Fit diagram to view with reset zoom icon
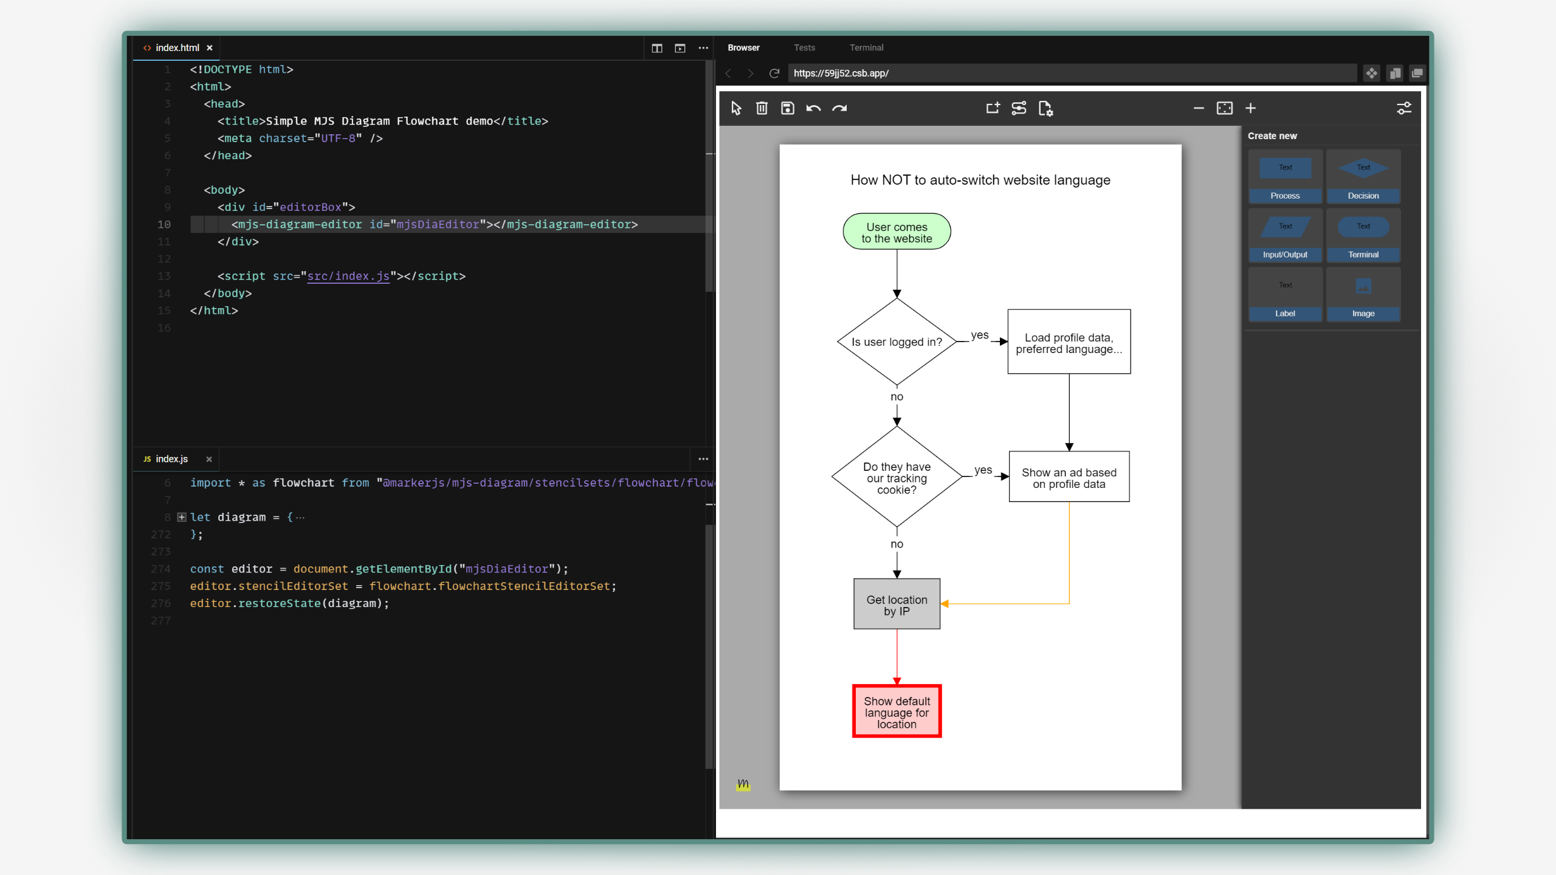 click(1225, 108)
